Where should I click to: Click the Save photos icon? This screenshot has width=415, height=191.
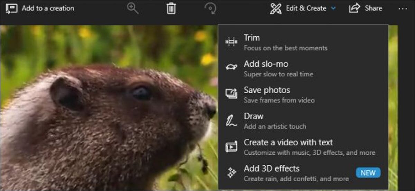click(231, 94)
